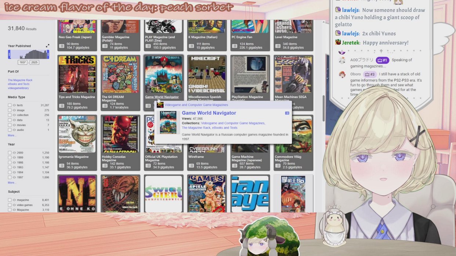456x256 pixels.
Task: Open videogamelibrary link
Action: click(18, 88)
